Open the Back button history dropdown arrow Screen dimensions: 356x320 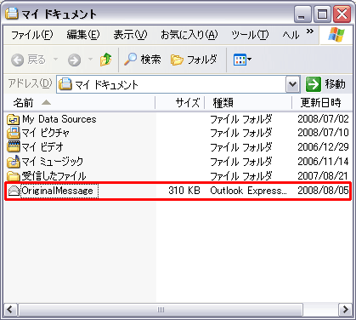click(56, 60)
